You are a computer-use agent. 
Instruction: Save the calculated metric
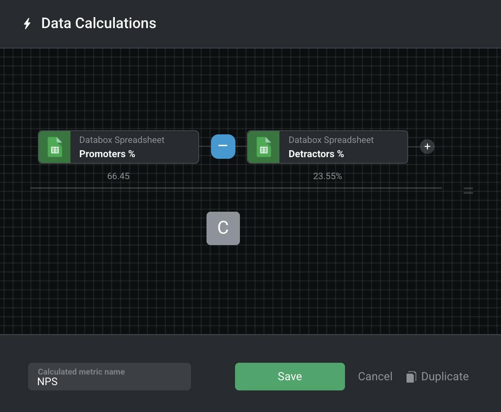point(290,377)
